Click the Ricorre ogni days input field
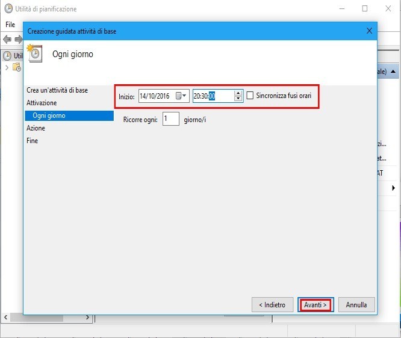 tap(170, 119)
